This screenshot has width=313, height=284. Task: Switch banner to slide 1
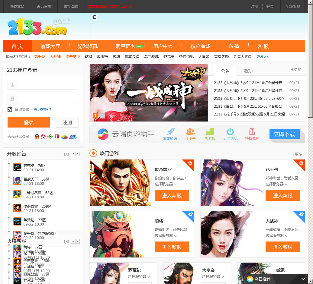pos(95,116)
